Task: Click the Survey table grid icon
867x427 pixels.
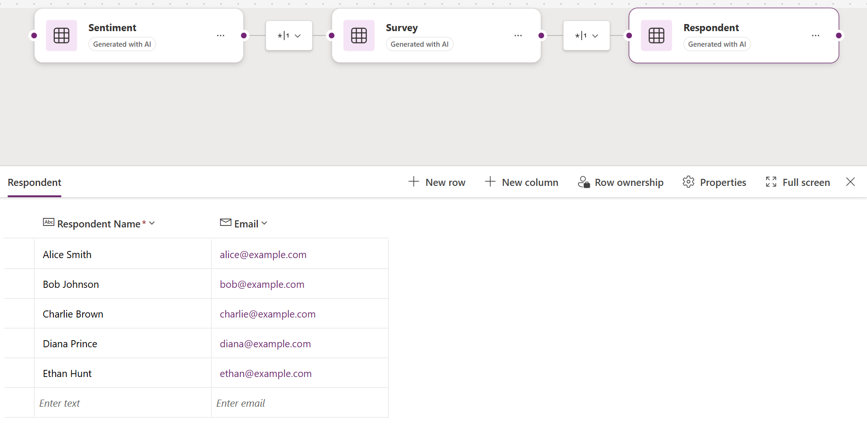Action: click(x=359, y=35)
